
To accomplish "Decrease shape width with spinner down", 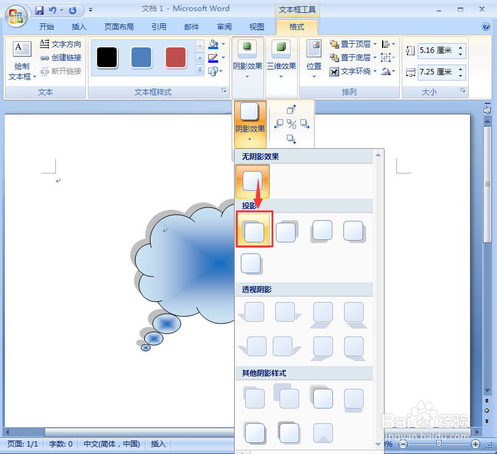I will tap(461, 76).
